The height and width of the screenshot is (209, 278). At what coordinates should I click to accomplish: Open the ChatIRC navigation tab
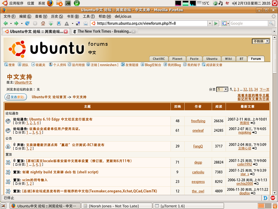(159, 59)
